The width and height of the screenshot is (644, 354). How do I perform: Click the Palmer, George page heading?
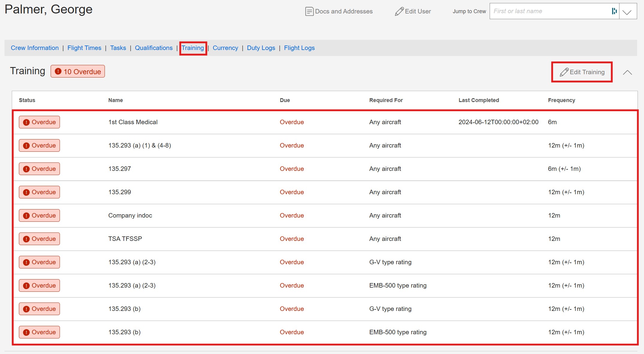point(49,10)
